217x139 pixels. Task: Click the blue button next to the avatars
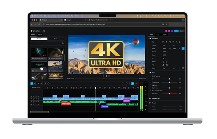pyautogui.click(x=176, y=31)
